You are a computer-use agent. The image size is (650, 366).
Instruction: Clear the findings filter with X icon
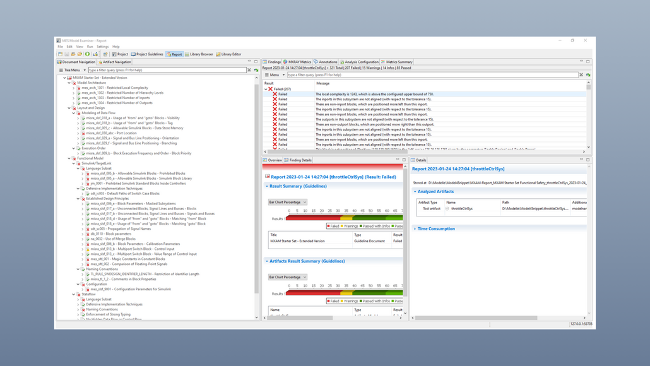(581, 75)
